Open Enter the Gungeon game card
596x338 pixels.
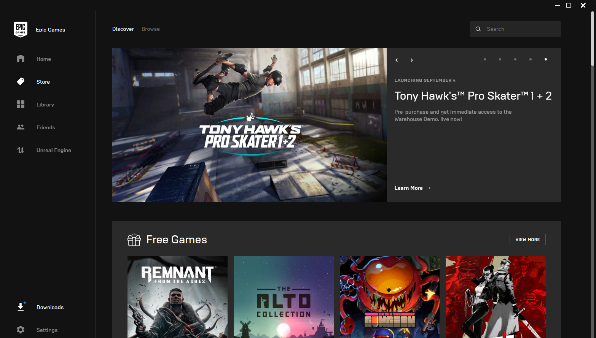[390, 297]
